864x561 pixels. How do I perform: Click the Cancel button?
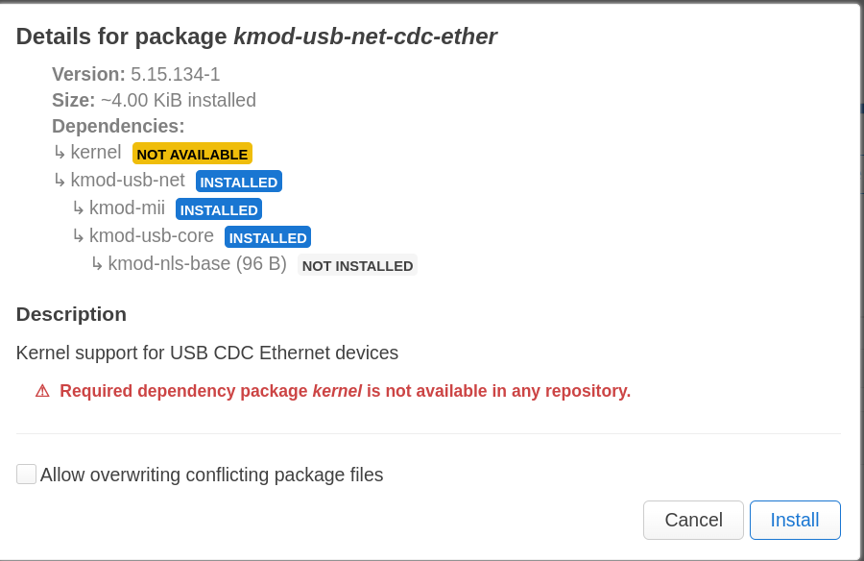(x=693, y=520)
